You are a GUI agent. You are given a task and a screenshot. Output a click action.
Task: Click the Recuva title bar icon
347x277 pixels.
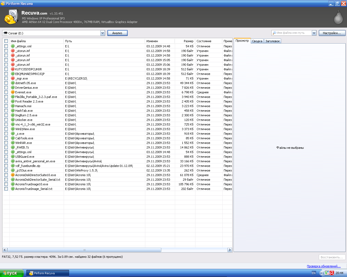3,4
